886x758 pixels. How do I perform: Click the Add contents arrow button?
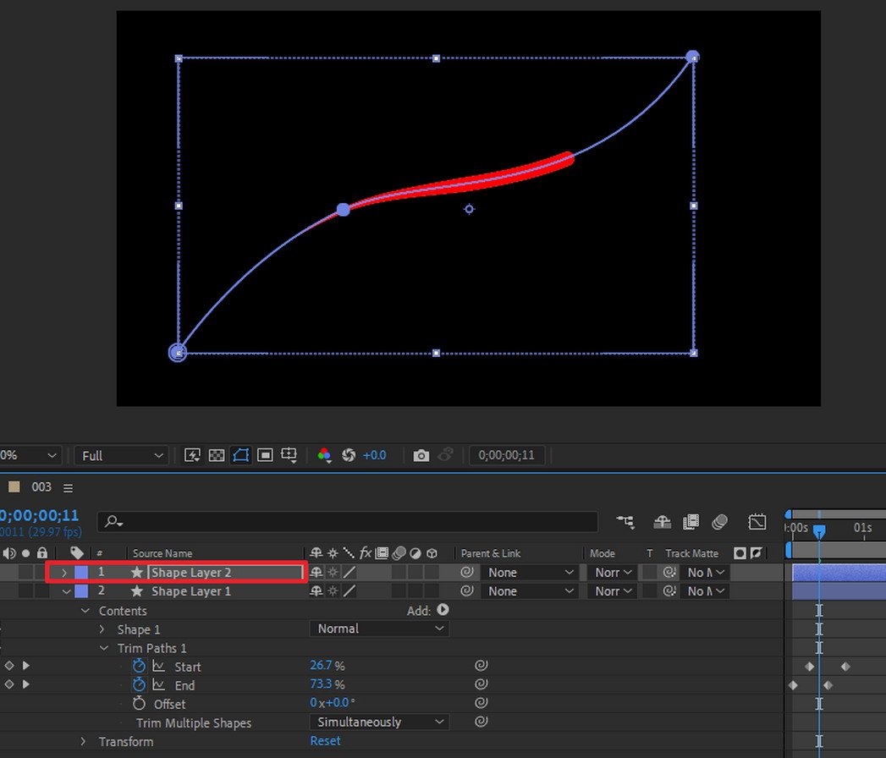click(x=443, y=610)
